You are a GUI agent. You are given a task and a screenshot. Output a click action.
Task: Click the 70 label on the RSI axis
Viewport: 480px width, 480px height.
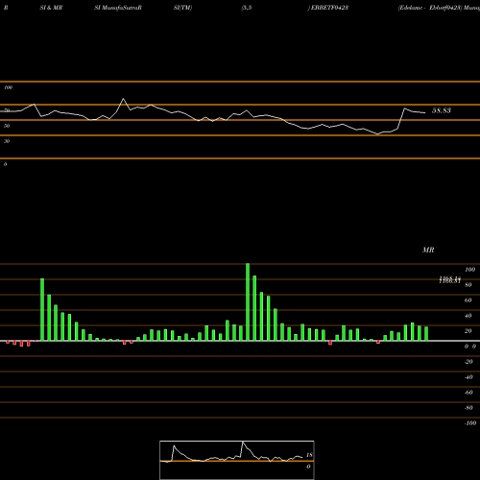7,110
